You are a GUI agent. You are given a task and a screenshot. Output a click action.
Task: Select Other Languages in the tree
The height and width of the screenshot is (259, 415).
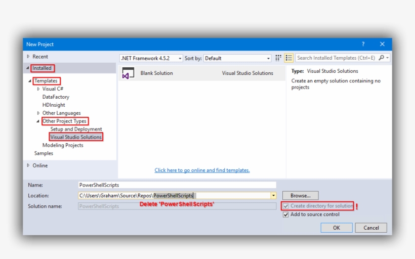pyautogui.click(x=61, y=113)
